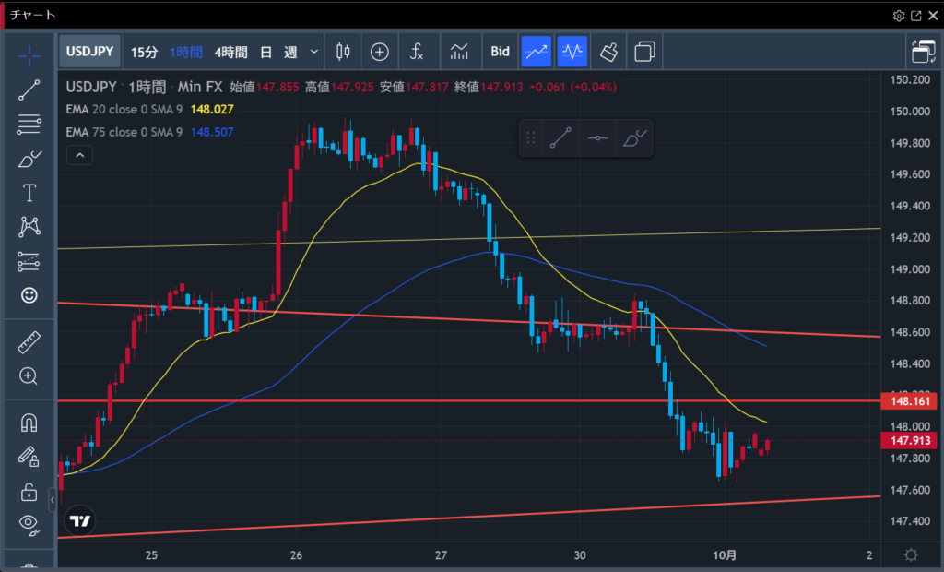Collapse the indicator legend chevron
944x572 pixels.
80,155
